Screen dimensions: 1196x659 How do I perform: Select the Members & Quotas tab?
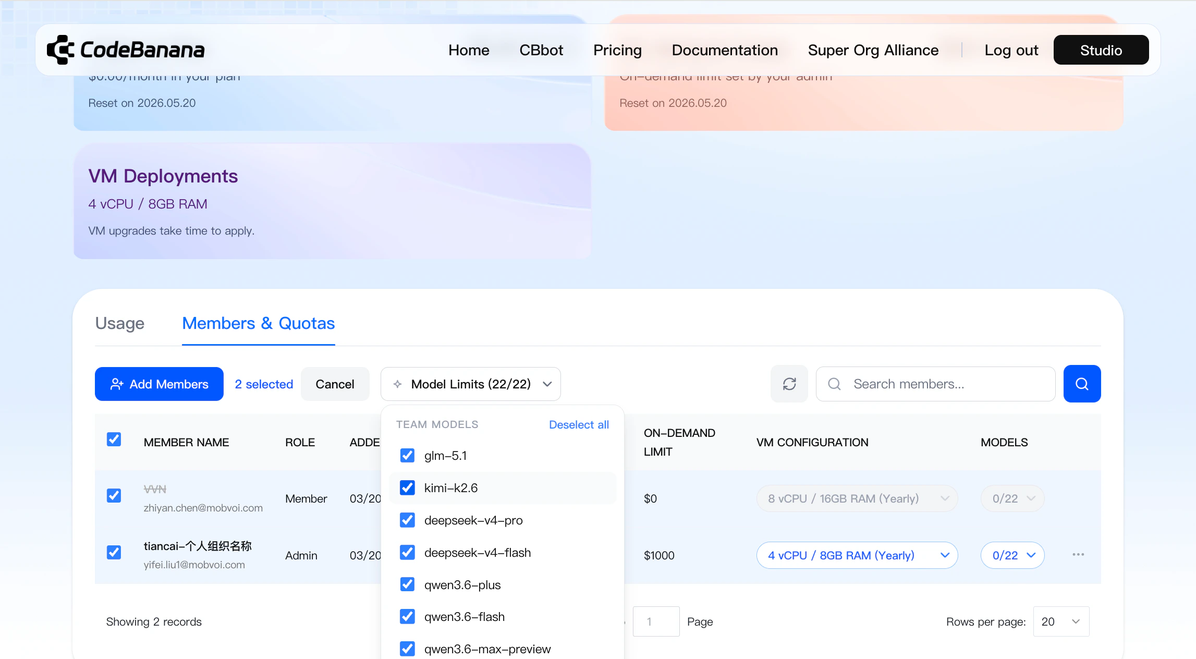pos(259,323)
